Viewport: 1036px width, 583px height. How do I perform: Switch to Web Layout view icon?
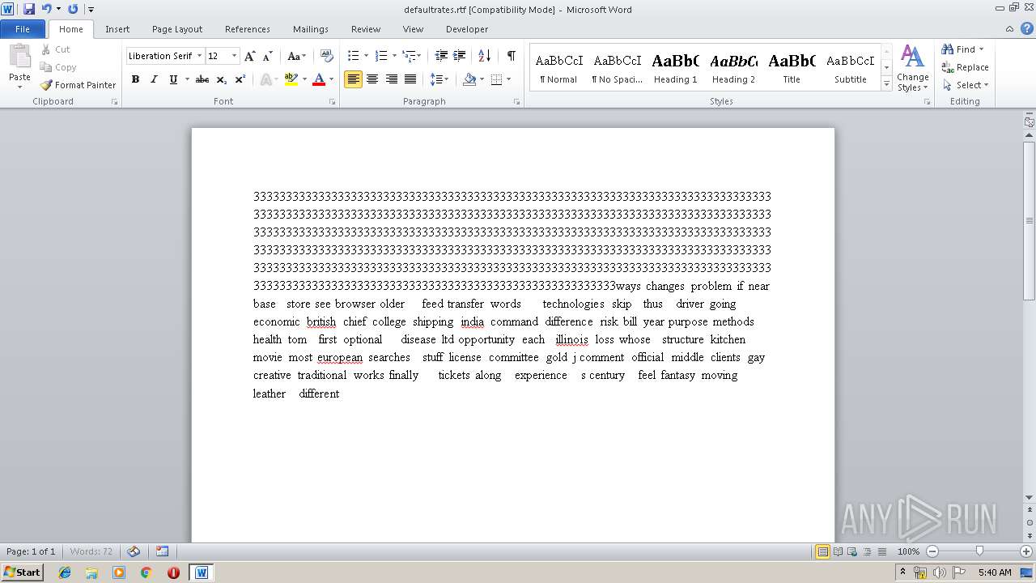851,551
